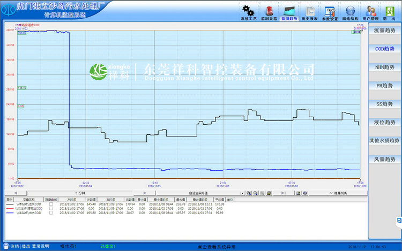Open the 自适应实时值 dropdown
Screen dimensions: 402x251
243,193
